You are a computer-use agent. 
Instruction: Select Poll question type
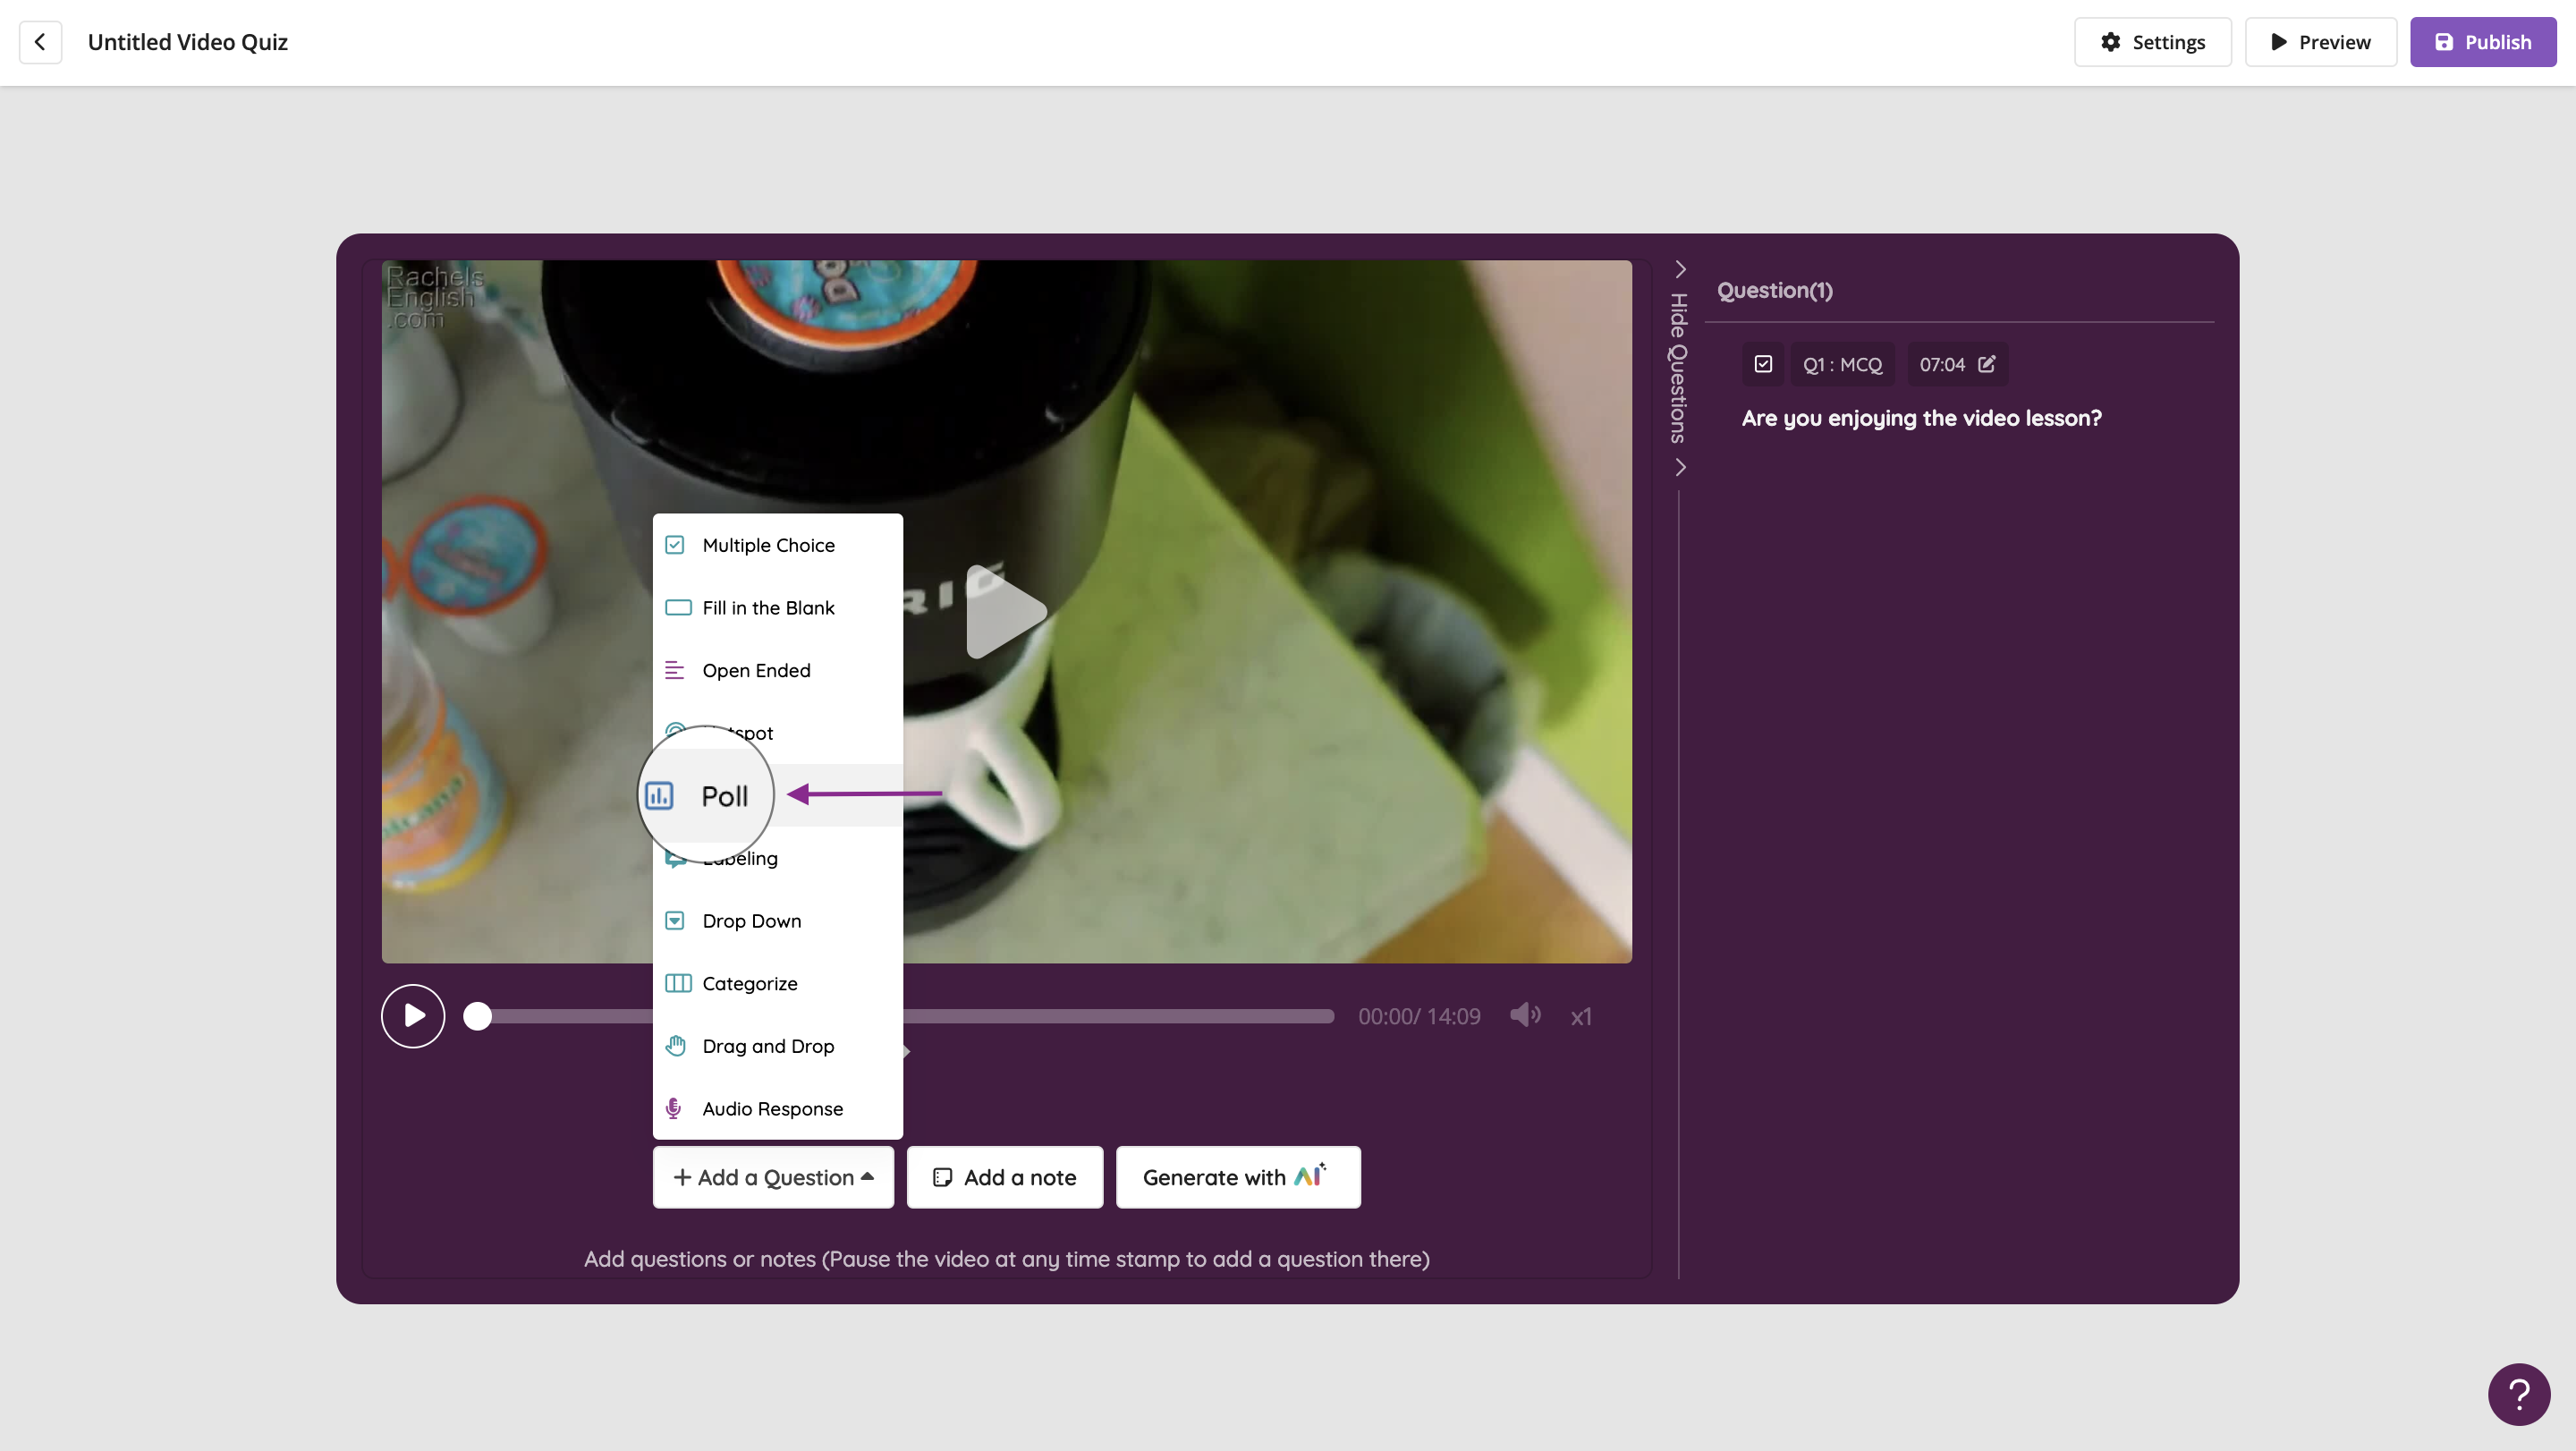click(x=724, y=796)
